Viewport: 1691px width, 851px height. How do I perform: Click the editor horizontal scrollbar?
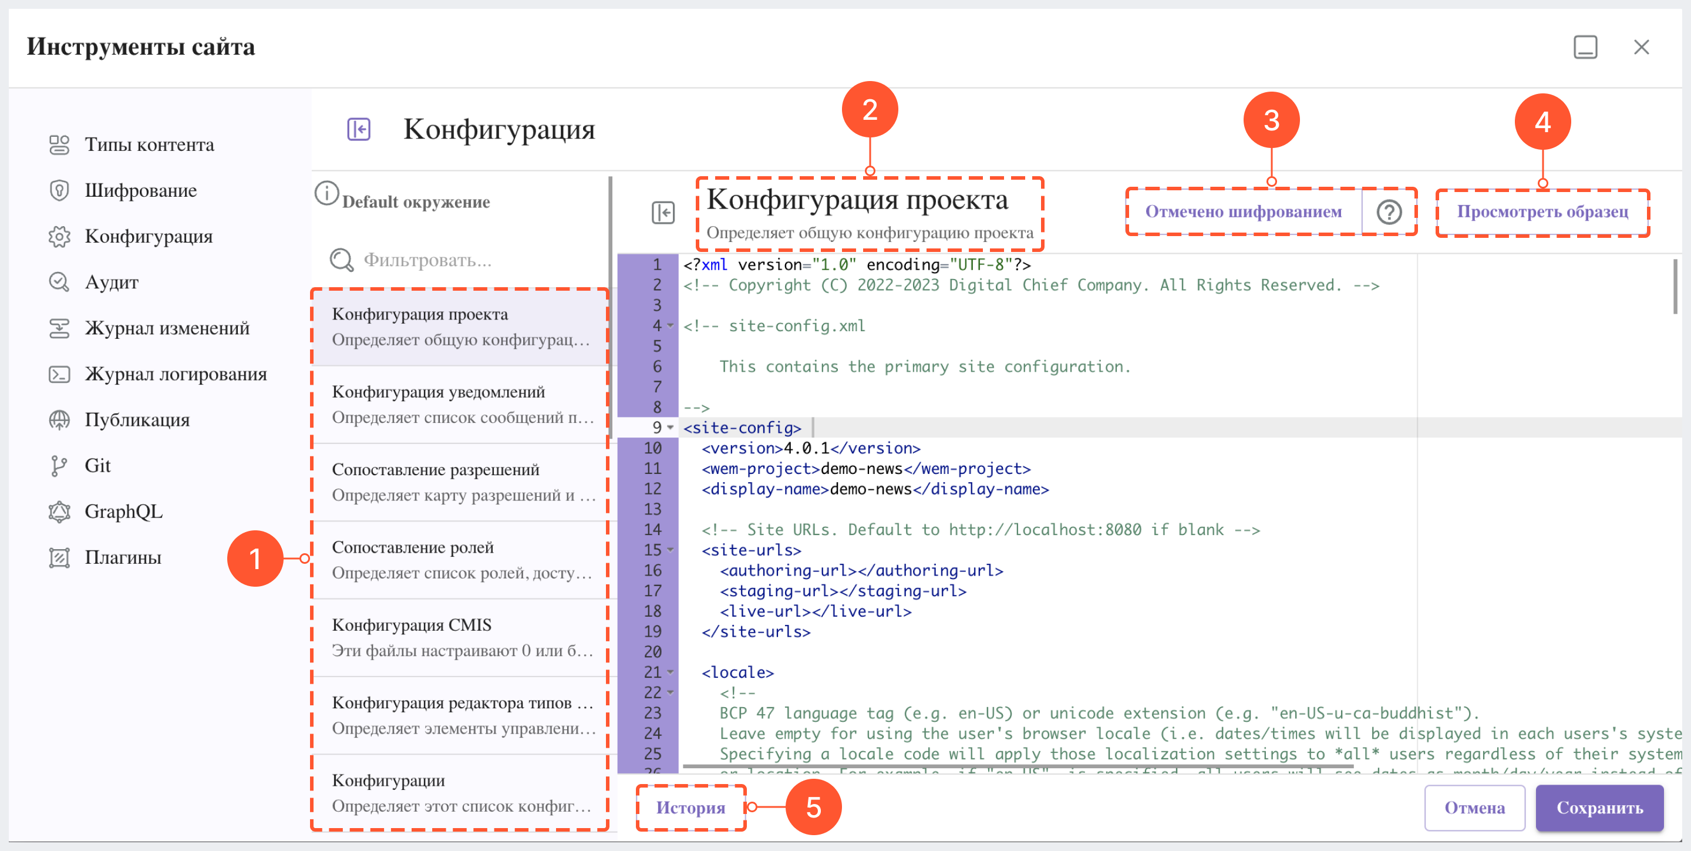1018,766
